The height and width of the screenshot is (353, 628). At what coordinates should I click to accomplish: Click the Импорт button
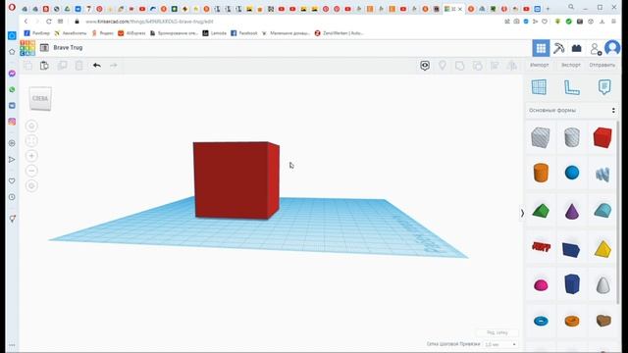click(539, 66)
